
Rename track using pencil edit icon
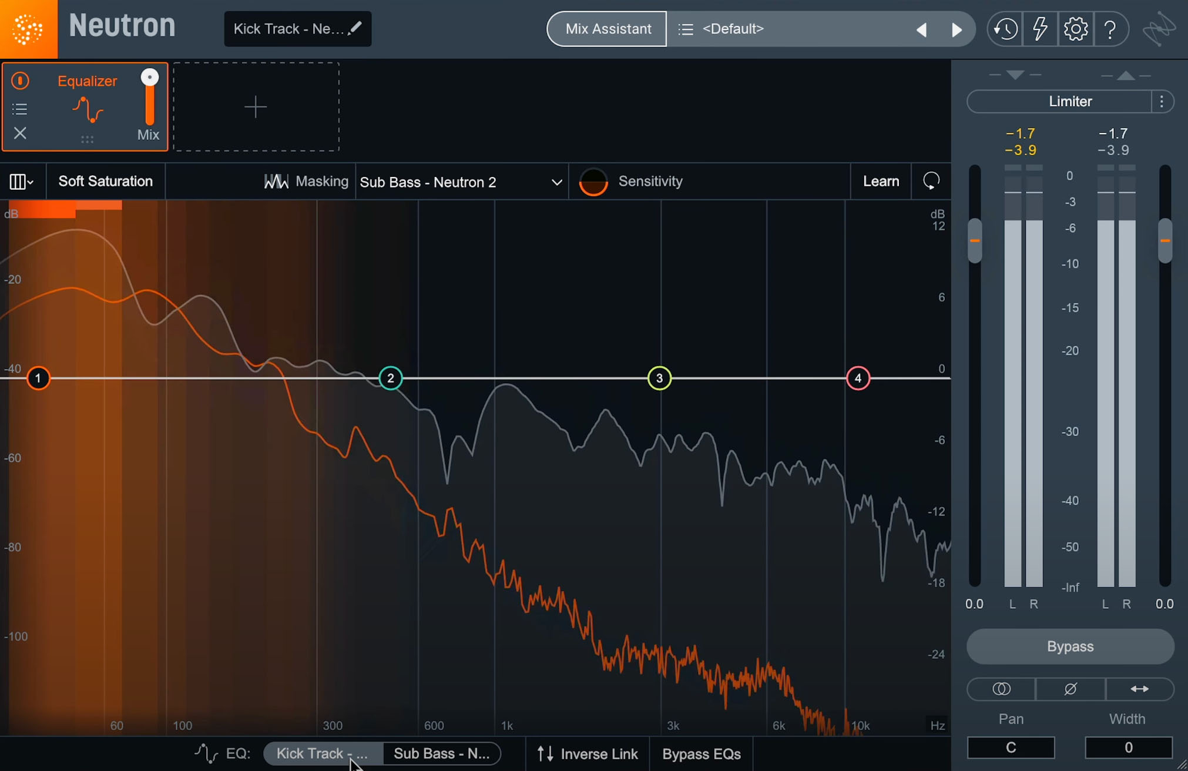[355, 28]
